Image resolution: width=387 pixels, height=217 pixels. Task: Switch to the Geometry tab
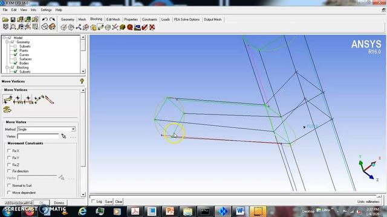tap(68, 19)
